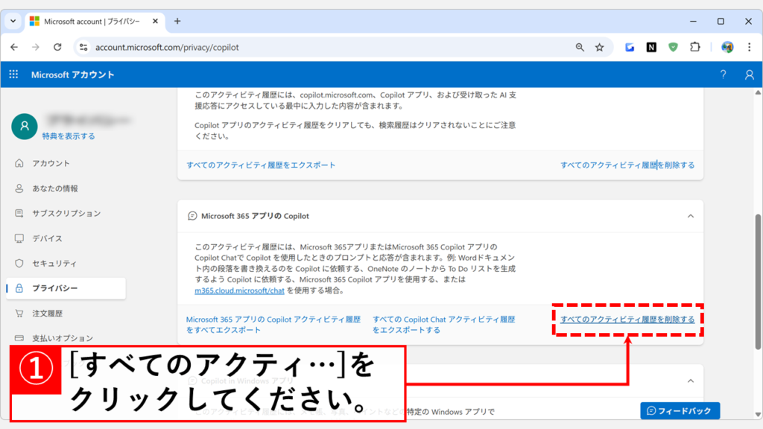Expand the Copilot in Windows アプリ section chevron
The width and height of the screenshot is (763, 429).
(690, 381)
